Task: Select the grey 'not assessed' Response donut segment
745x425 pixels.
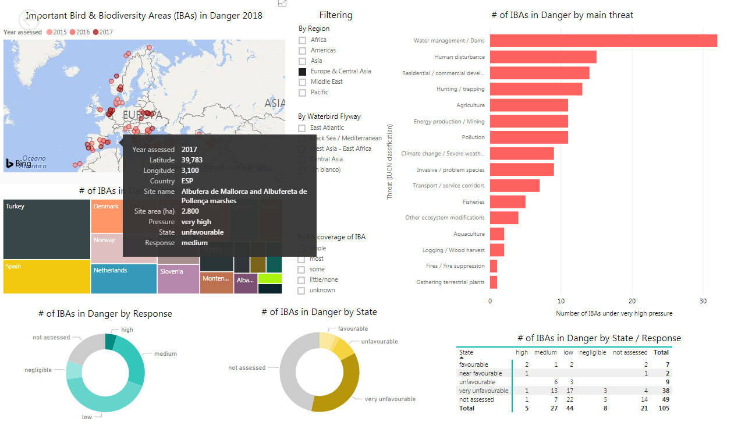Action: [x=84, y=348]
